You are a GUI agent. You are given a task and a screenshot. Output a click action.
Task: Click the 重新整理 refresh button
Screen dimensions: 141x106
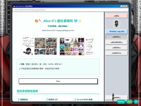click(x=116, y=98)
